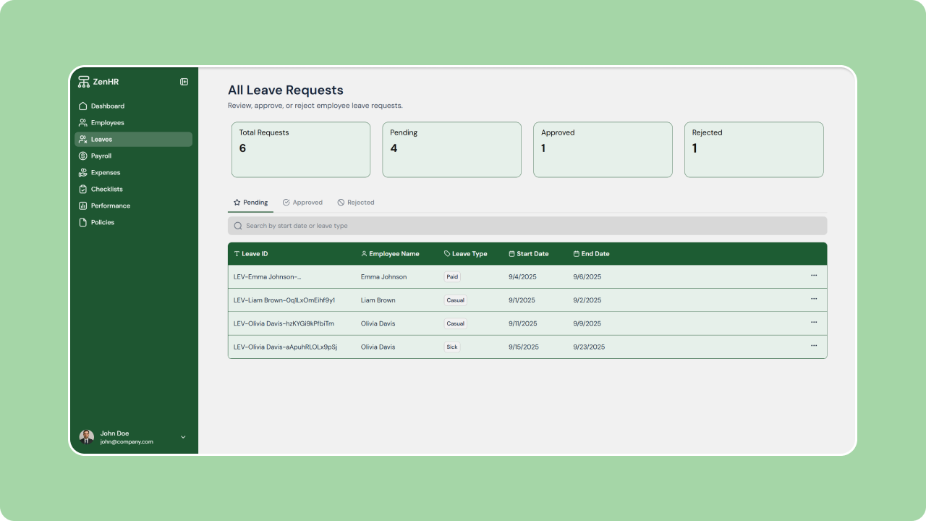Click the magnifier icon in search bar
This screenshot has width=926, height=521.
pos(238,226)
